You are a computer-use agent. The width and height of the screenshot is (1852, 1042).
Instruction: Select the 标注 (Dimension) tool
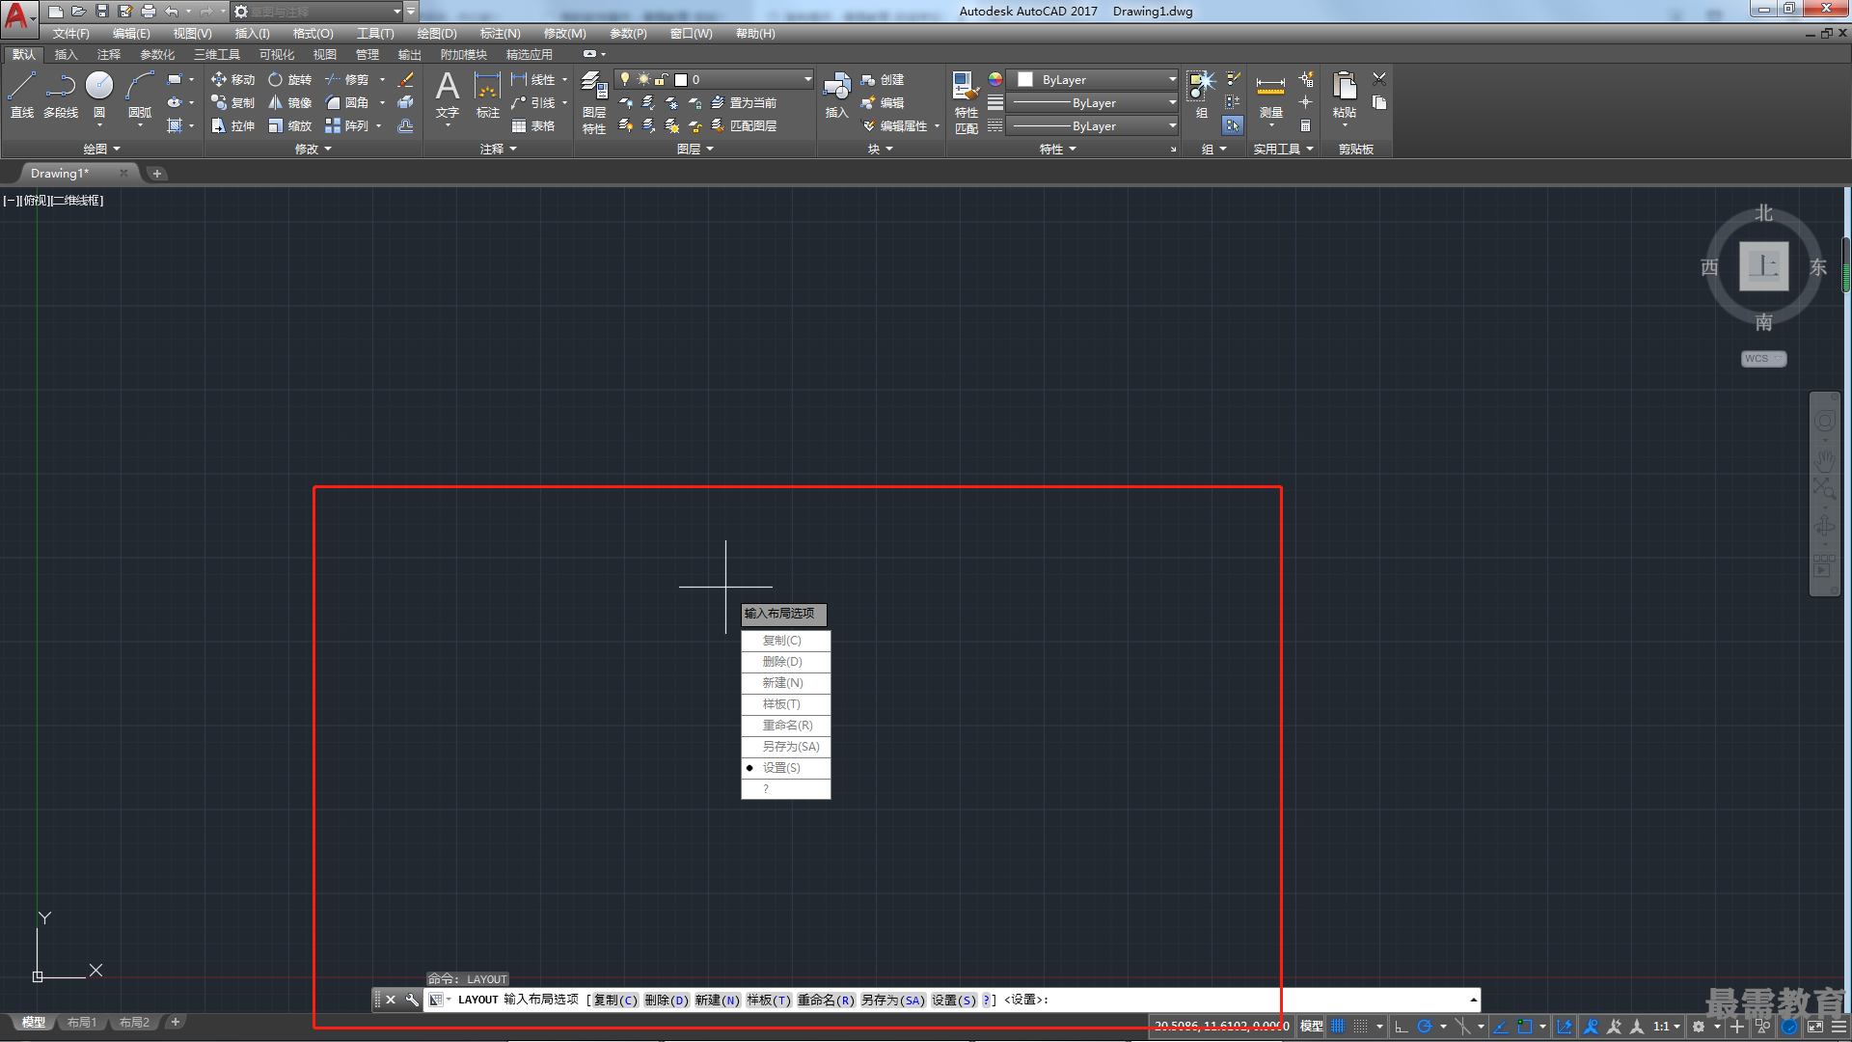point(488,95)
